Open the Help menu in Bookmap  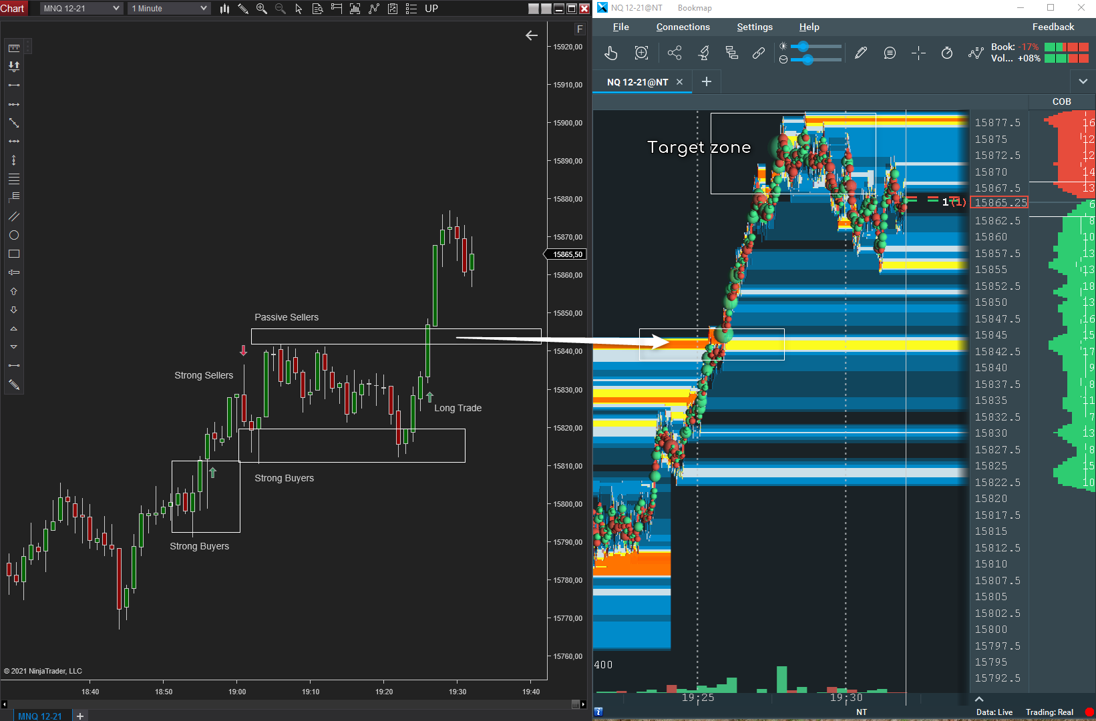tap(809, 27)
